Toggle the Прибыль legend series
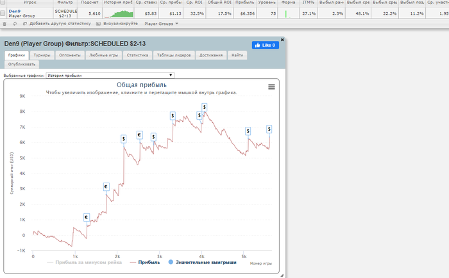 pyautogui.click(x=145, y=262)
